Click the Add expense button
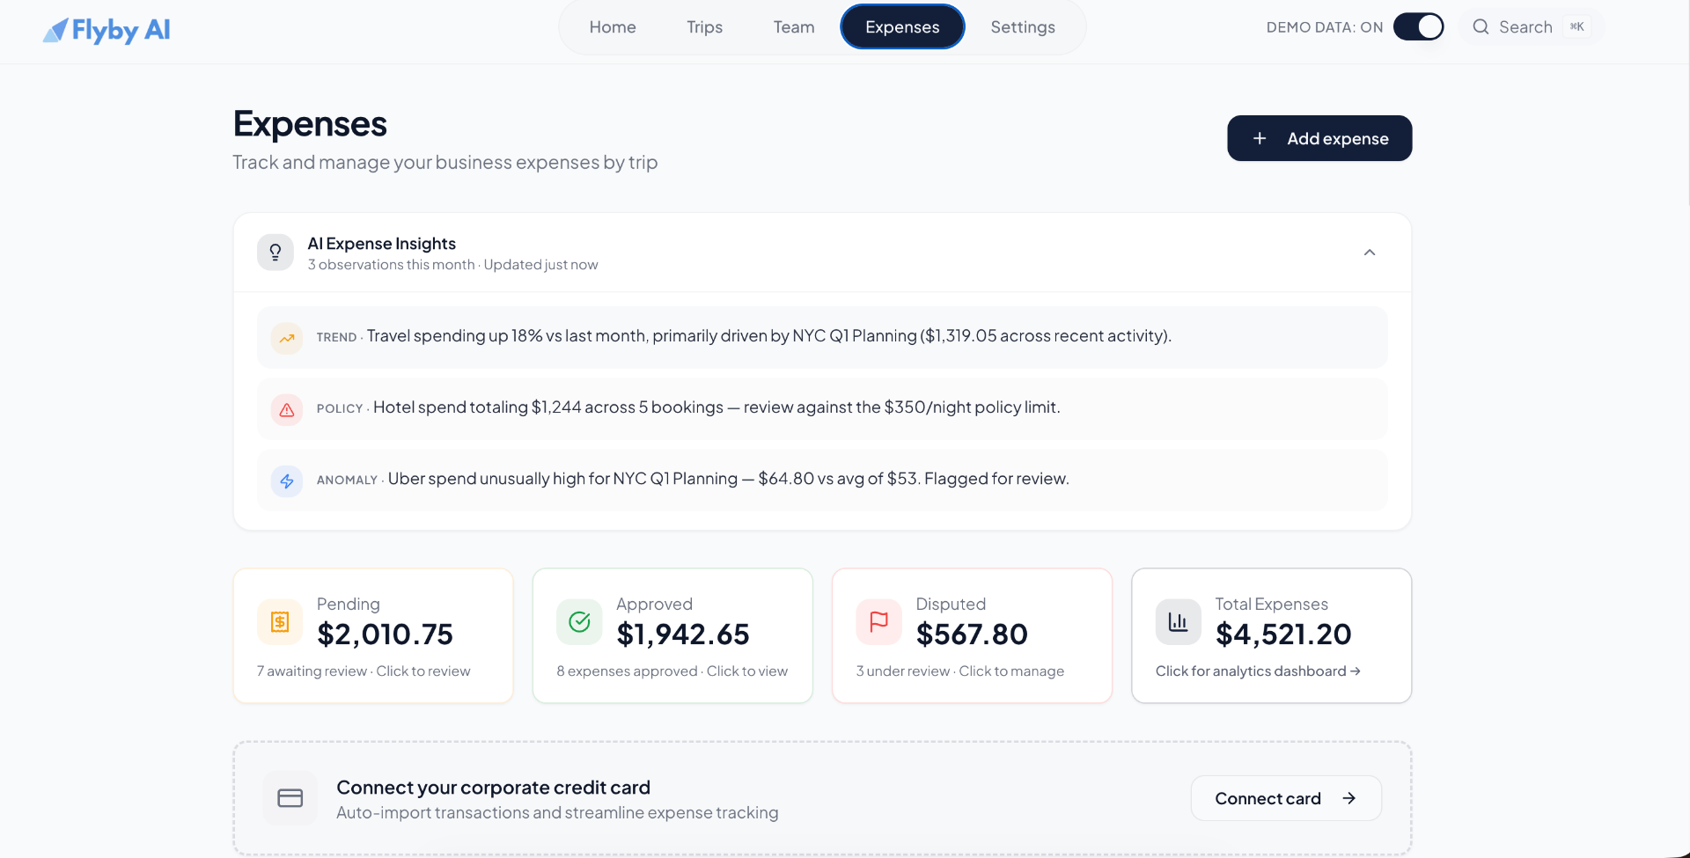The height and width of the screenshot is (858, 1690). (1319, 138)
